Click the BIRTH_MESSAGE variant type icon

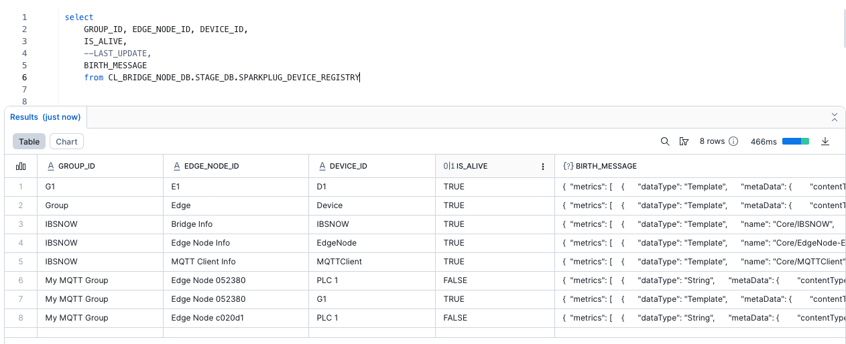pos(567,166)
